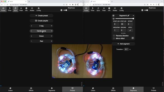
Task: Open Peek in the right WLED window
Action: [x=104, y=9]
